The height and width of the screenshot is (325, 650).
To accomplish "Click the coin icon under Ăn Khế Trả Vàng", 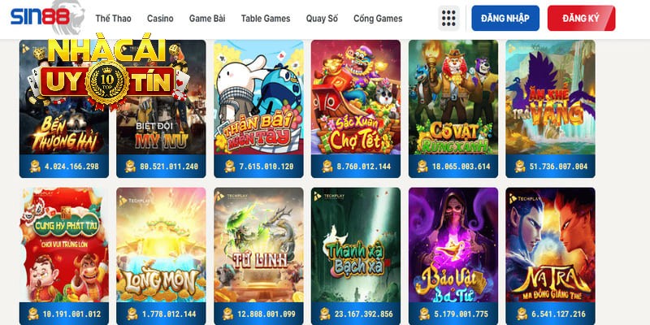I will pos(520,167).
